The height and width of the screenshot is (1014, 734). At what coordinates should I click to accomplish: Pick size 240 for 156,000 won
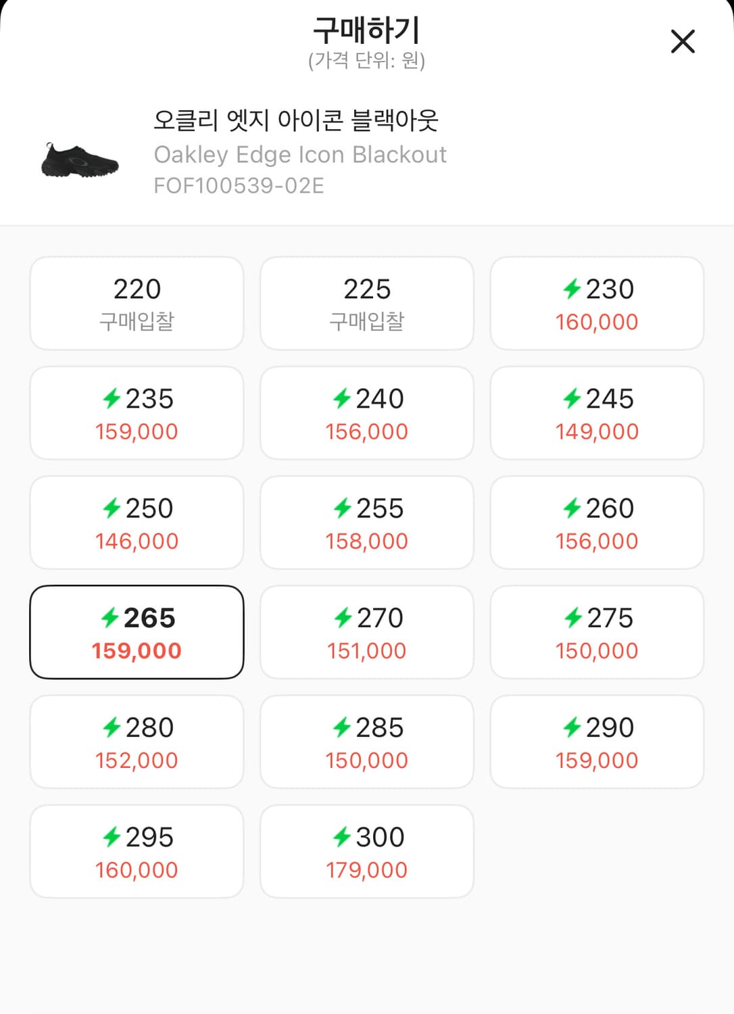367,413
